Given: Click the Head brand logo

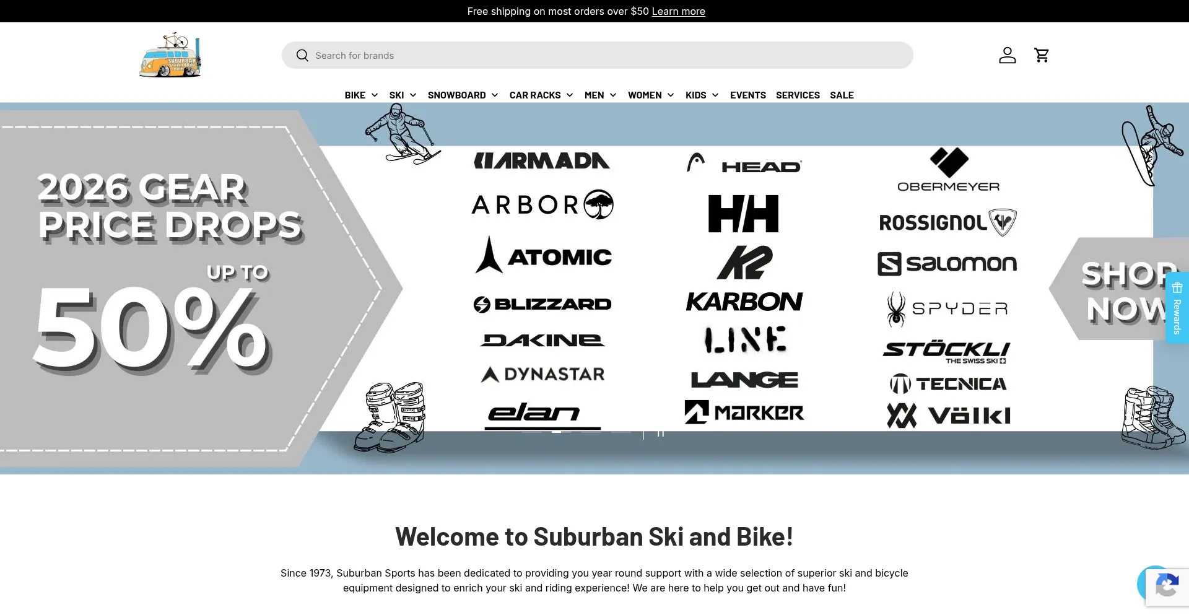Looking at the screenshot, I should click(x=744, y=164).
